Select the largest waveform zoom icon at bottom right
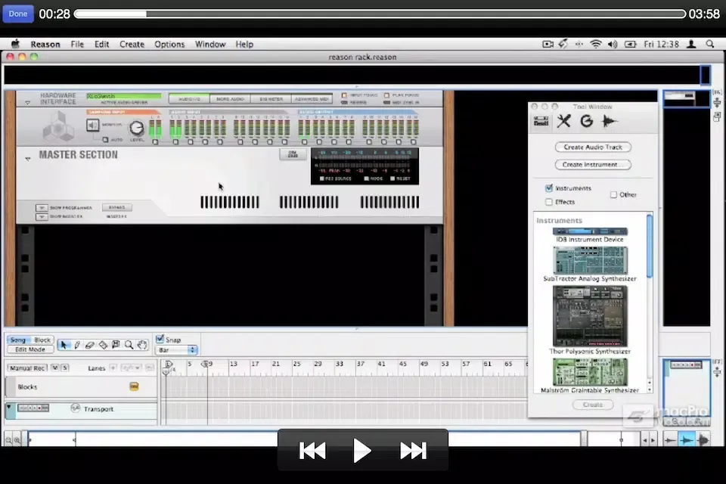The height and width of the screenshot is (484, 726). tap(703, 440)
